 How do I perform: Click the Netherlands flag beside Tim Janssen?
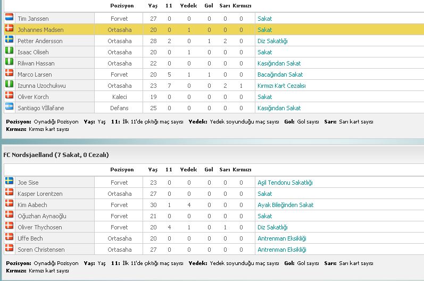[x=9, y=17]
